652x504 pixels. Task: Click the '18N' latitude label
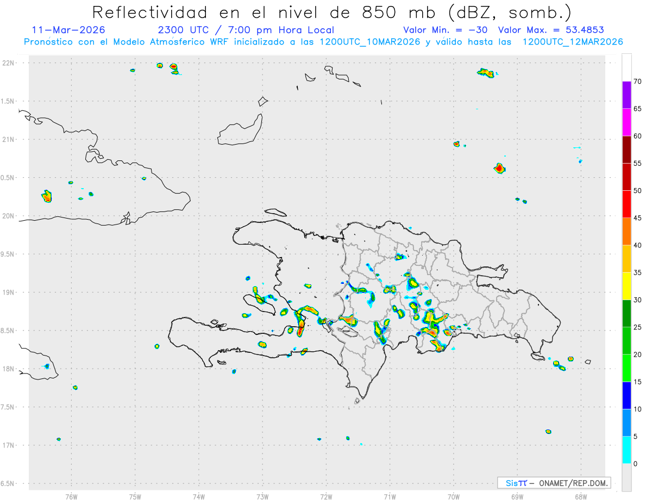(x=9, y=369)
